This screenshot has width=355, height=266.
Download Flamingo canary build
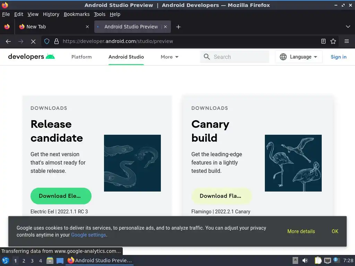222,196
